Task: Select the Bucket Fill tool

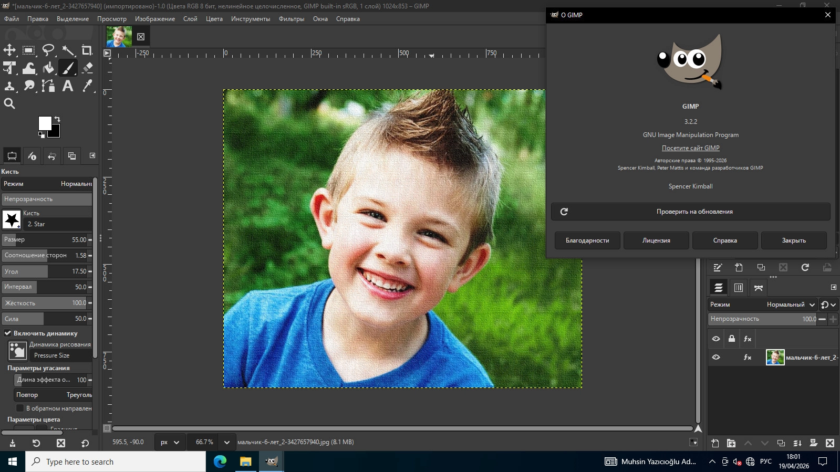Action: tap(48, 68)
